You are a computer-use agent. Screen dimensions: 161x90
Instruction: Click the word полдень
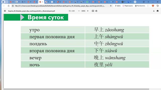(38, 44)
